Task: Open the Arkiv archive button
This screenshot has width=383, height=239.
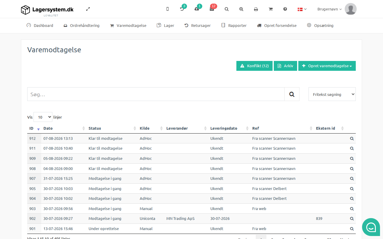Action: (x=285, y=66)
